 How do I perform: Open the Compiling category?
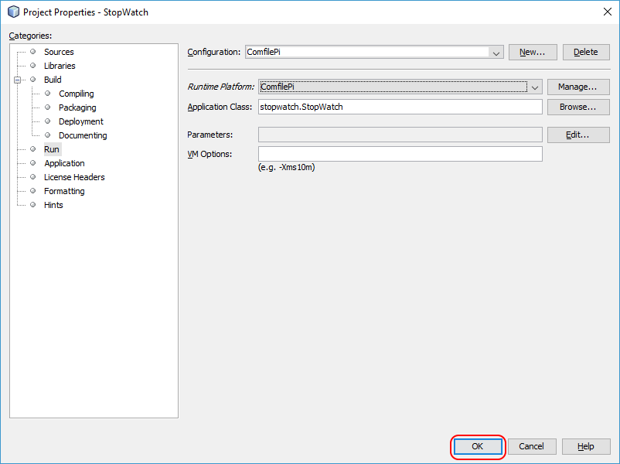pos(76,94)
